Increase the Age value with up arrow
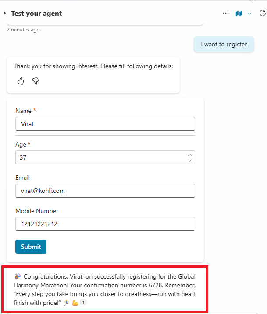The width and height of the screenshot is (267, 314). tap(189, 155)
